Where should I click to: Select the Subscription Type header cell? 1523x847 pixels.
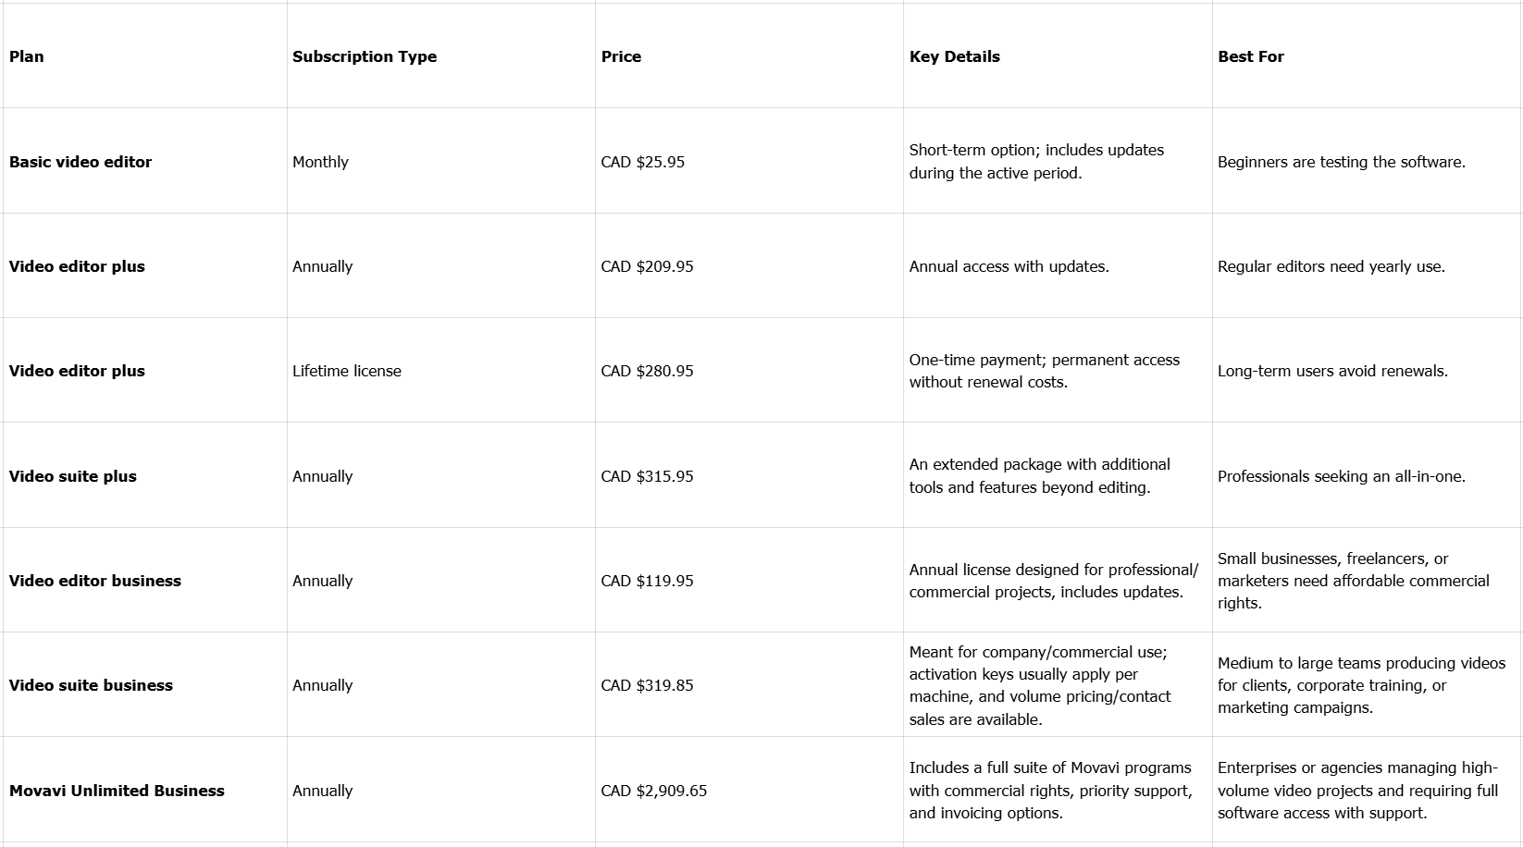tap(365, 56)
